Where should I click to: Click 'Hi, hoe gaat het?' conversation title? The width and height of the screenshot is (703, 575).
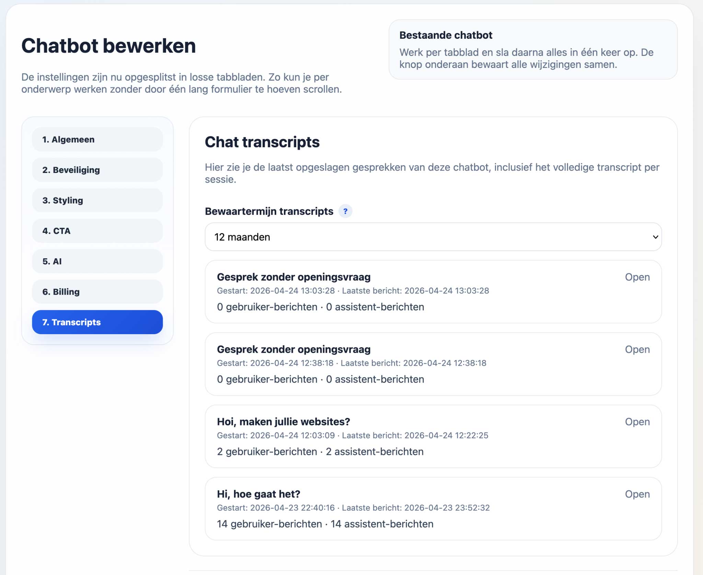[x=258, y=494]
